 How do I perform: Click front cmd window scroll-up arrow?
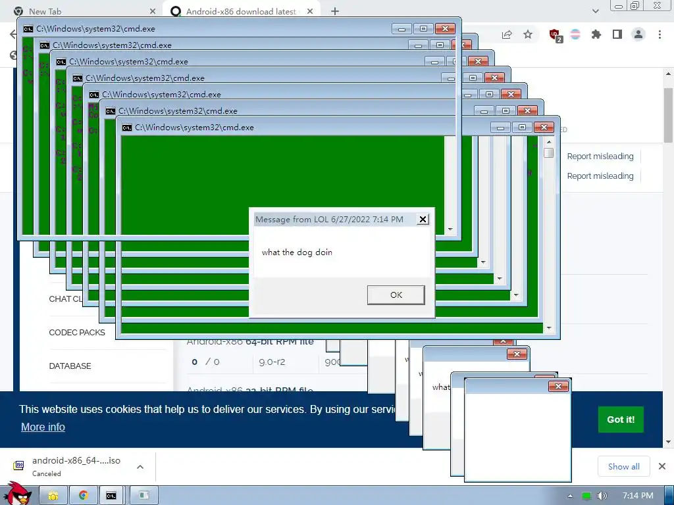pyautogui.click(x=548, y=141)
